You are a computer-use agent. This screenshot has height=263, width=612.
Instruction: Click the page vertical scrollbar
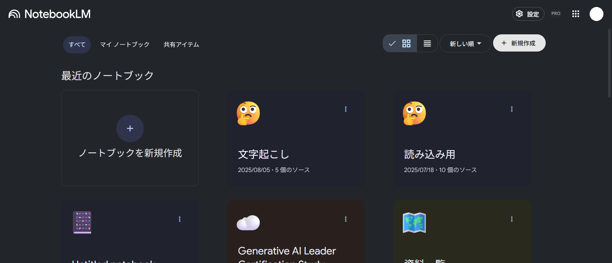[609, 63]
